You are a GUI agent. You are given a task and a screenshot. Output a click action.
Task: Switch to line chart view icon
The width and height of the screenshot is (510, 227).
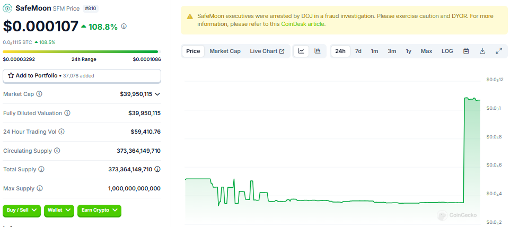pyautogui.click(x=301, y=51)
